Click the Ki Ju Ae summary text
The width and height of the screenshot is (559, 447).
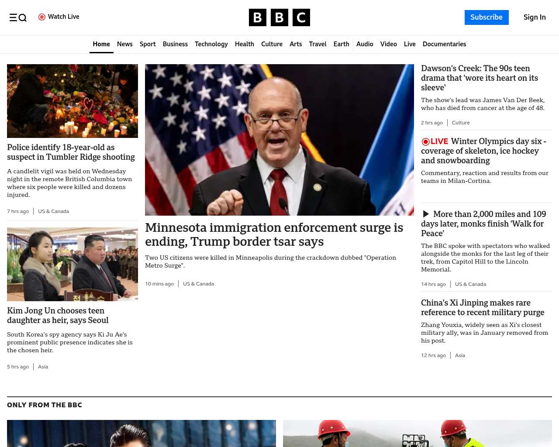tap(70, 342)
